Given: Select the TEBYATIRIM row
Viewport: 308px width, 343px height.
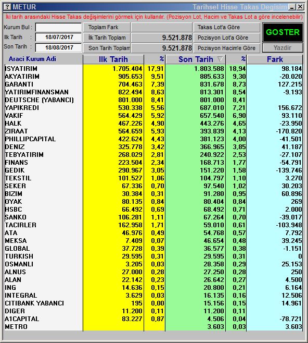Looking at the screenshot, I should pyautogui.click(x=153, y=155).
